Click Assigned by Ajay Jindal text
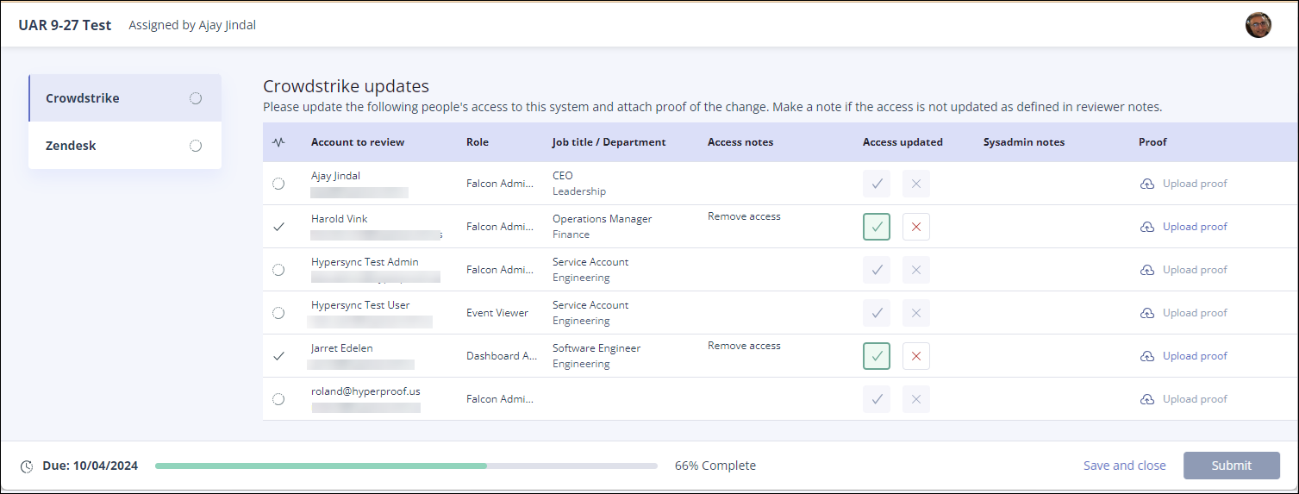The height and width of the screenshot is (494, 1299). tap(192, 25)
